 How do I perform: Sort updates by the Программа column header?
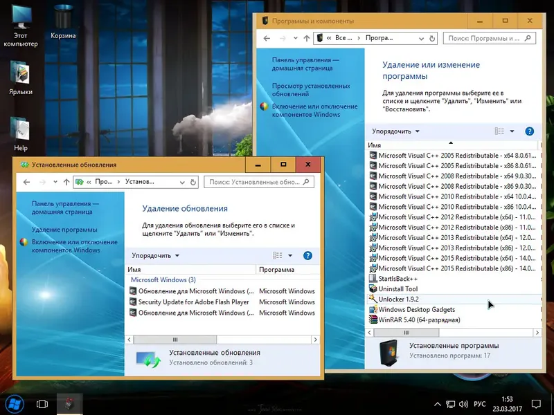pos(287,270)
